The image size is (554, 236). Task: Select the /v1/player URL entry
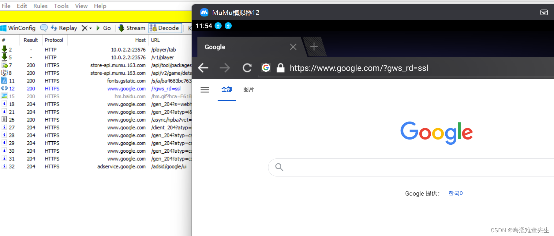(x=163, y=57)
